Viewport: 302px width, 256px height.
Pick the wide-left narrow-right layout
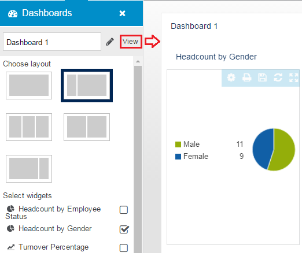coord(29,169)
